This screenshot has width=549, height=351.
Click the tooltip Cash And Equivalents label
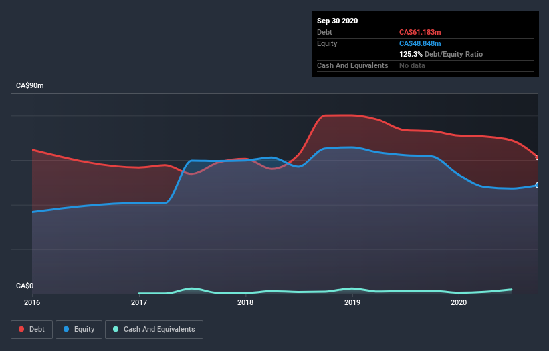[x=352, y=65]
